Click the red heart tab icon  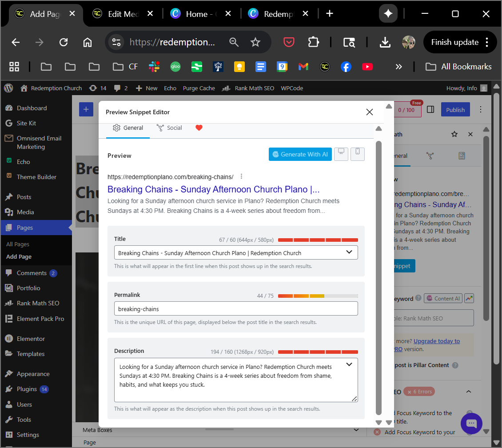tap(199, 128)
